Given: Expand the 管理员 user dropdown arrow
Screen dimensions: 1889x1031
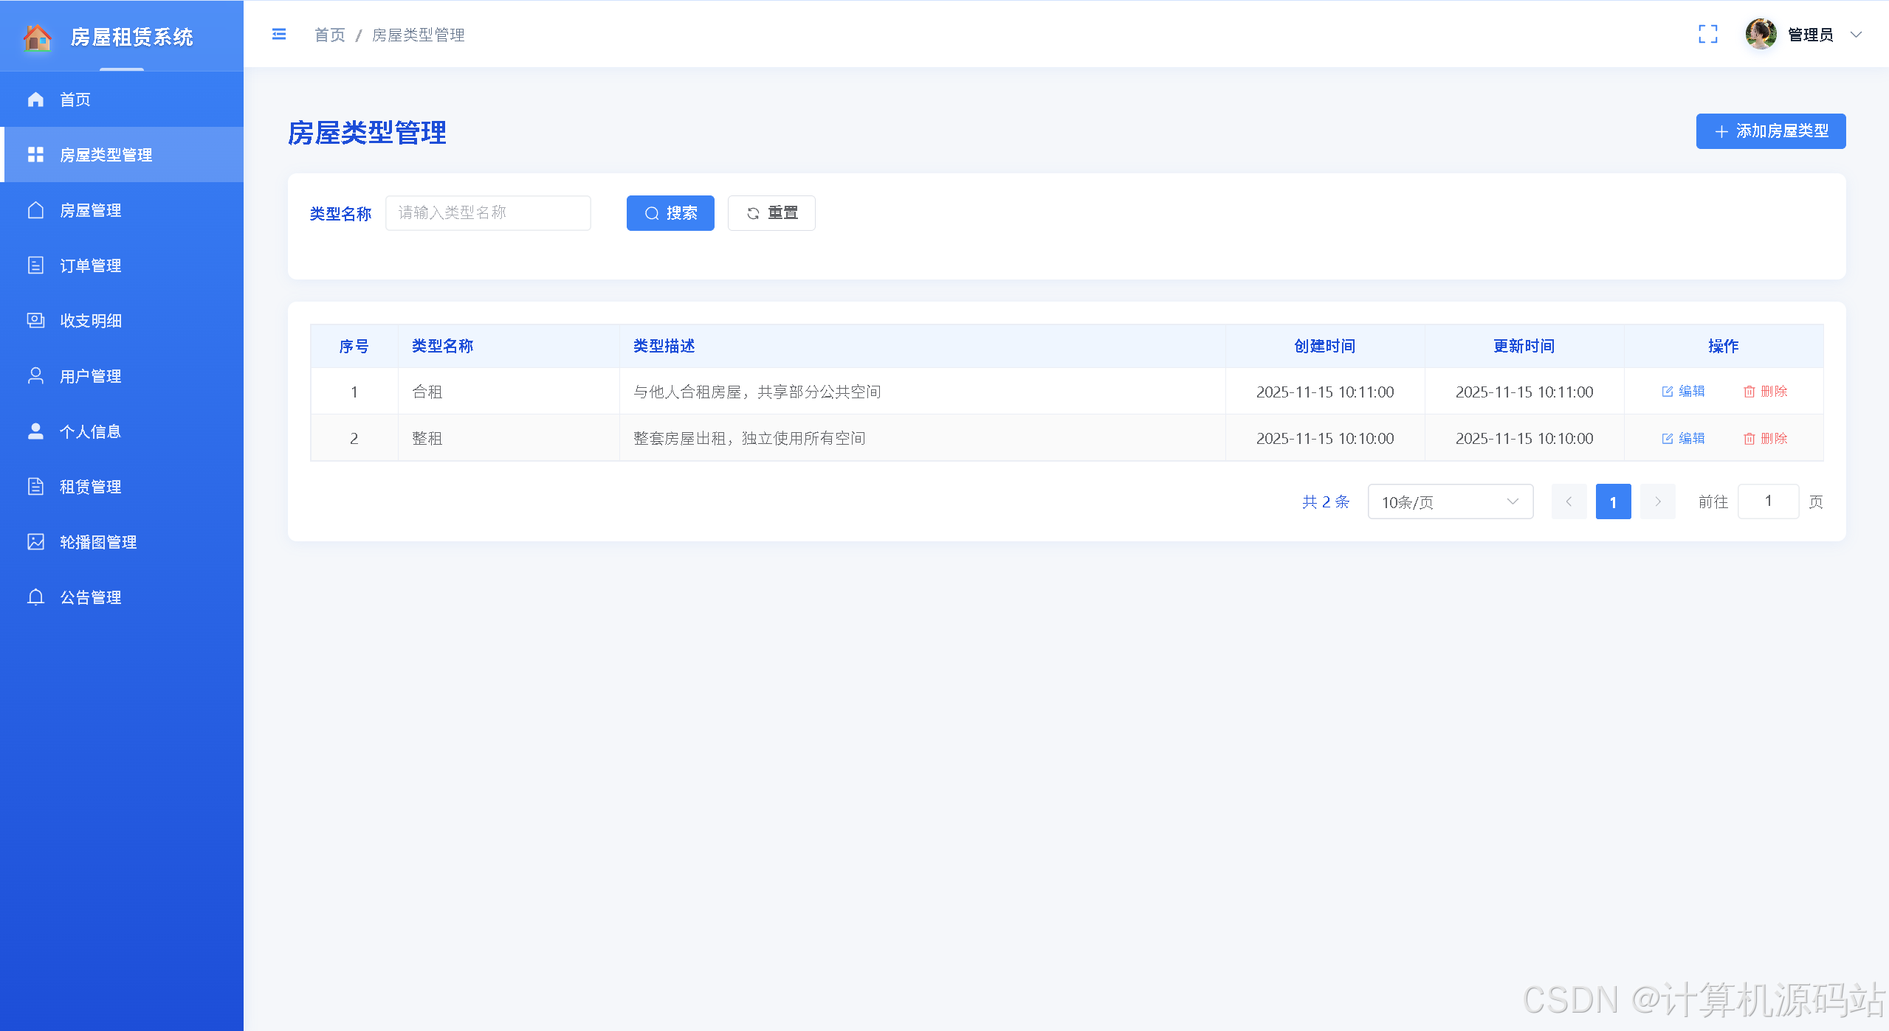Looking at the screenshot, I should pos(1856,35).
